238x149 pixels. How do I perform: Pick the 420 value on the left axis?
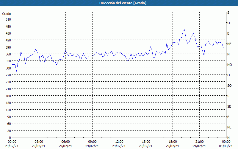pos(9,40)
